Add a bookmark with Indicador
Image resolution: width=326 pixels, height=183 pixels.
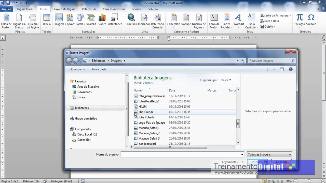(144, 20)
